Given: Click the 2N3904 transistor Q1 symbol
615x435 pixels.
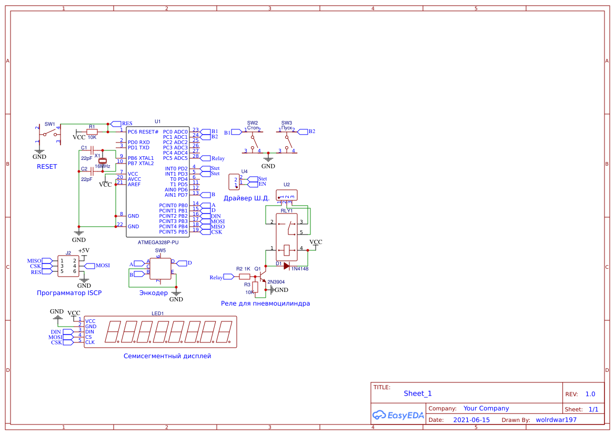Looking at the screenshot, I should [261, 277].
